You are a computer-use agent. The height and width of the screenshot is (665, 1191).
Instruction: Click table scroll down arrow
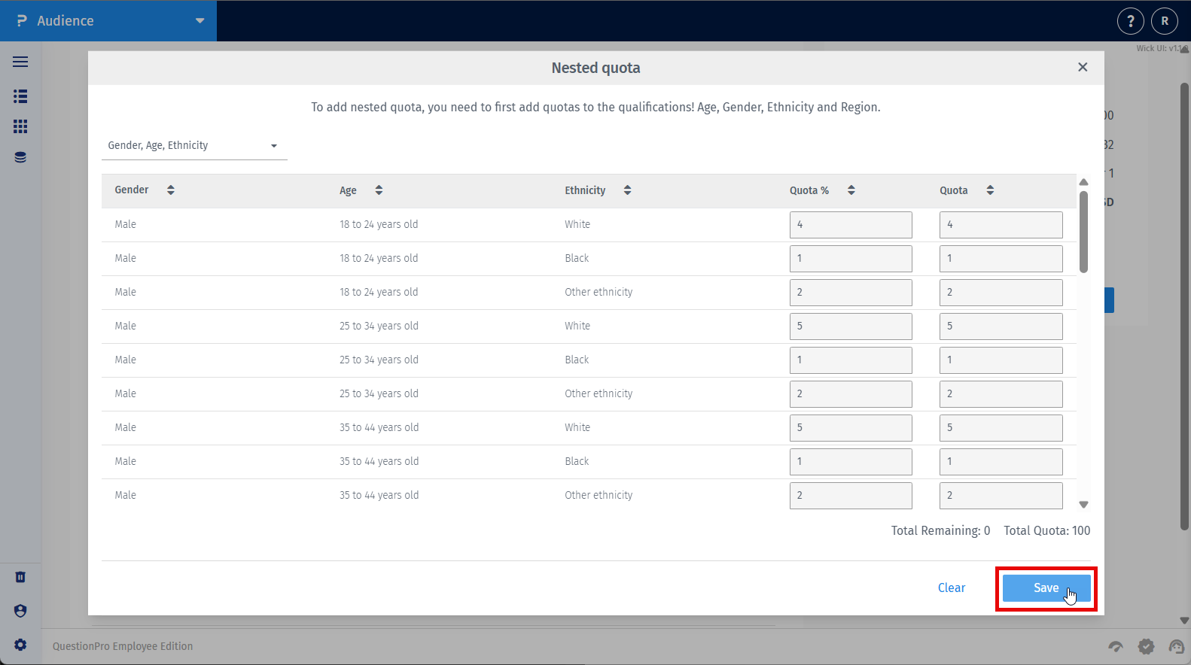(x=1084, y=505)
